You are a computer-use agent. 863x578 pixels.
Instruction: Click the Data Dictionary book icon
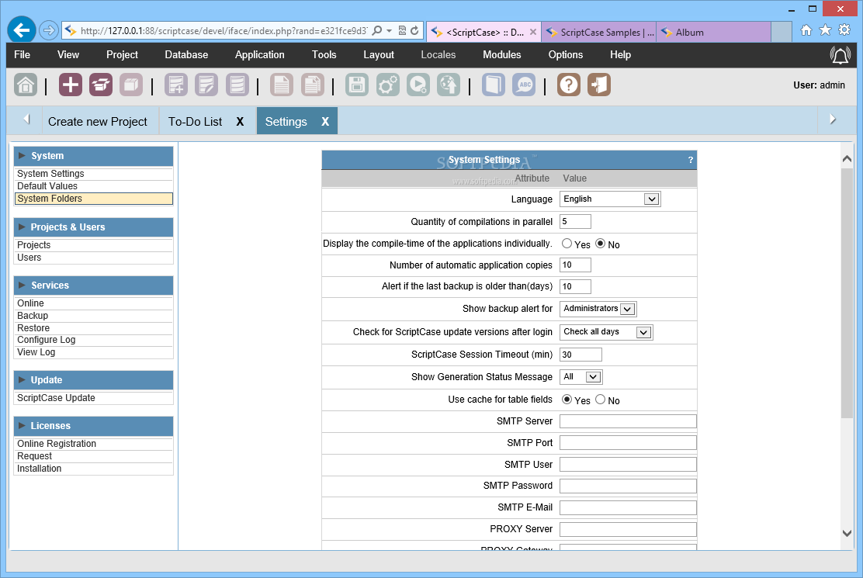pyautogui.click(x=493, y=85)
